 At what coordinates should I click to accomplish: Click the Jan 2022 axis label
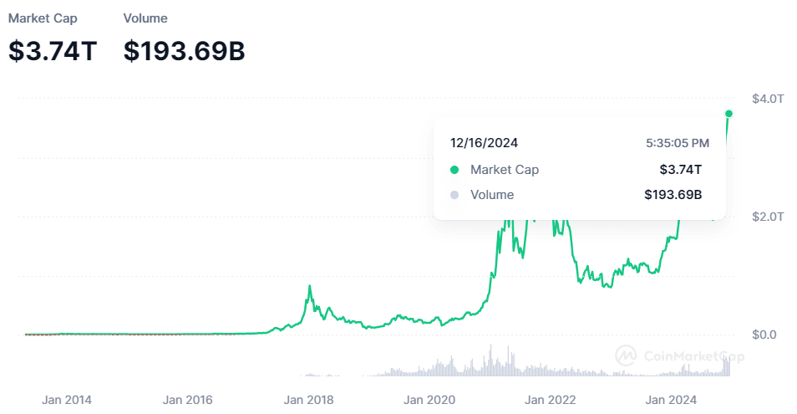(x=551, y=400)
